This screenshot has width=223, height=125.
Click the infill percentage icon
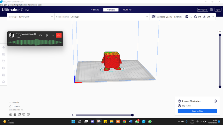(x=187, y=17)
